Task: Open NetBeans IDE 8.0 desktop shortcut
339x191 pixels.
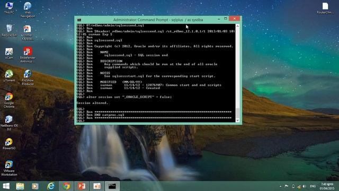Action: [x=9, y=123]
